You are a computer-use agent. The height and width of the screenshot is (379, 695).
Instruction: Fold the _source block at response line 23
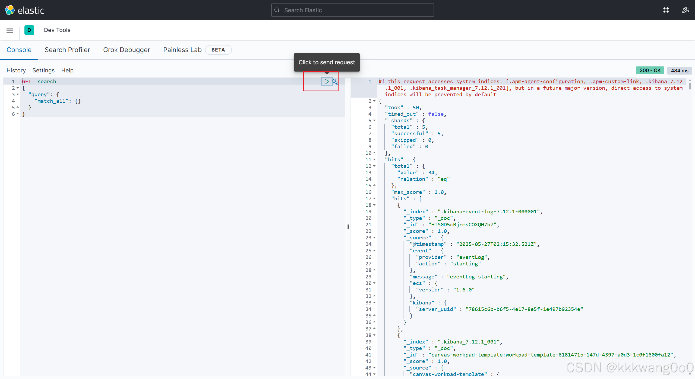pos(374,237)
